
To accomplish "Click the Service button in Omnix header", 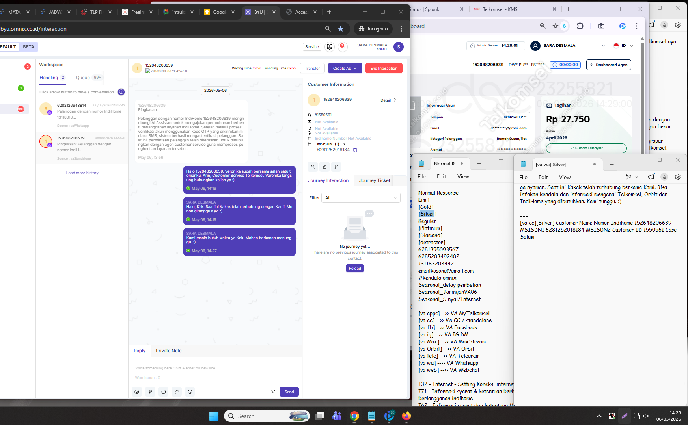I will pos(312,47).
